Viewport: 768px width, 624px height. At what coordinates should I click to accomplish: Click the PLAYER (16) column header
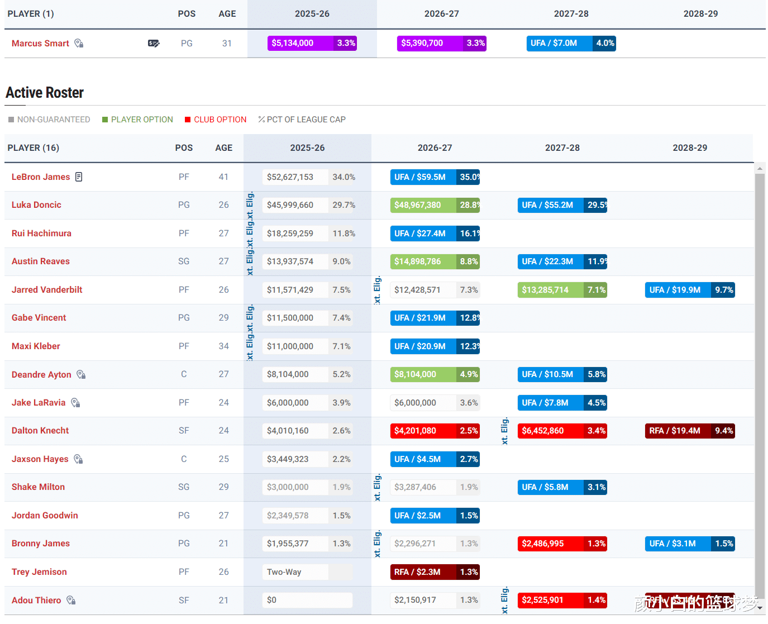[34, 147]
